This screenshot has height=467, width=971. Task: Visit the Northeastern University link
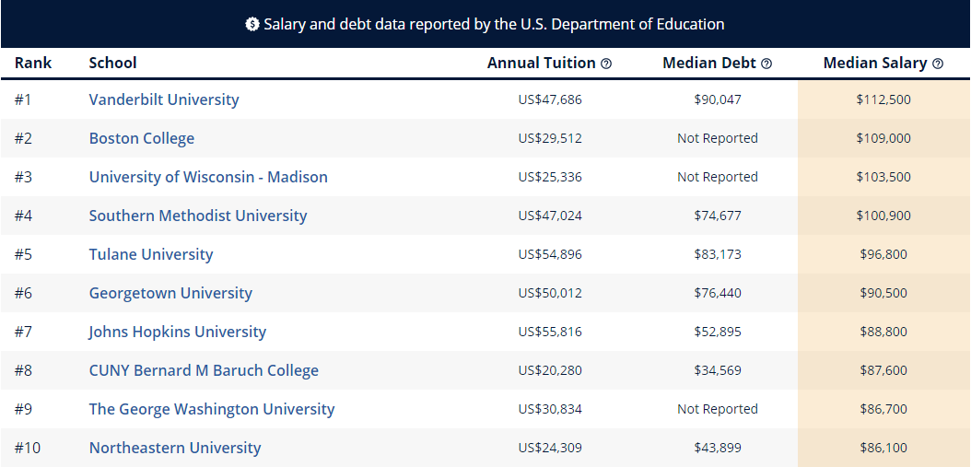(175, 448)
